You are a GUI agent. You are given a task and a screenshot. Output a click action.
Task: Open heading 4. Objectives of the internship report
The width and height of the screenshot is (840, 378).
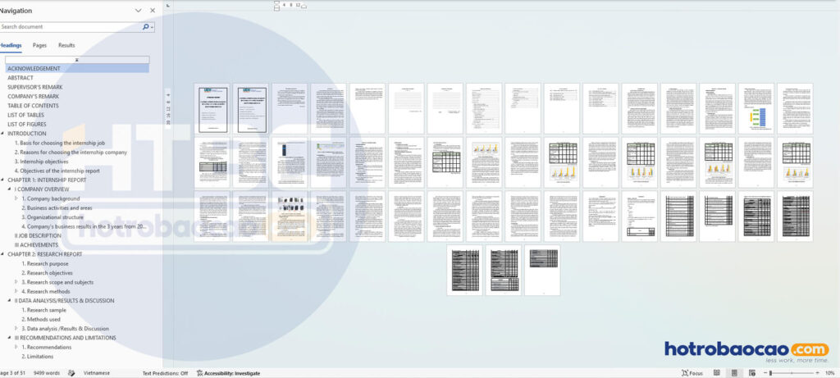(57, 171)
